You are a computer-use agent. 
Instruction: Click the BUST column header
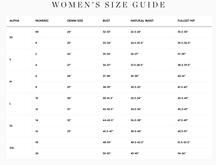[106, 21]
